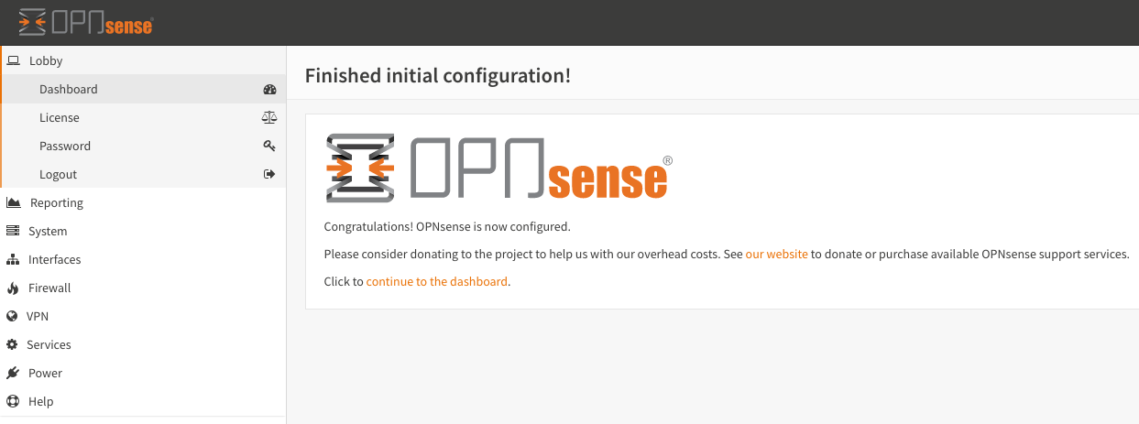The height and width of the screenshot is (424, 1139).
Task: Click the Firewall flame icon
Action: click(x=13, y=288)
